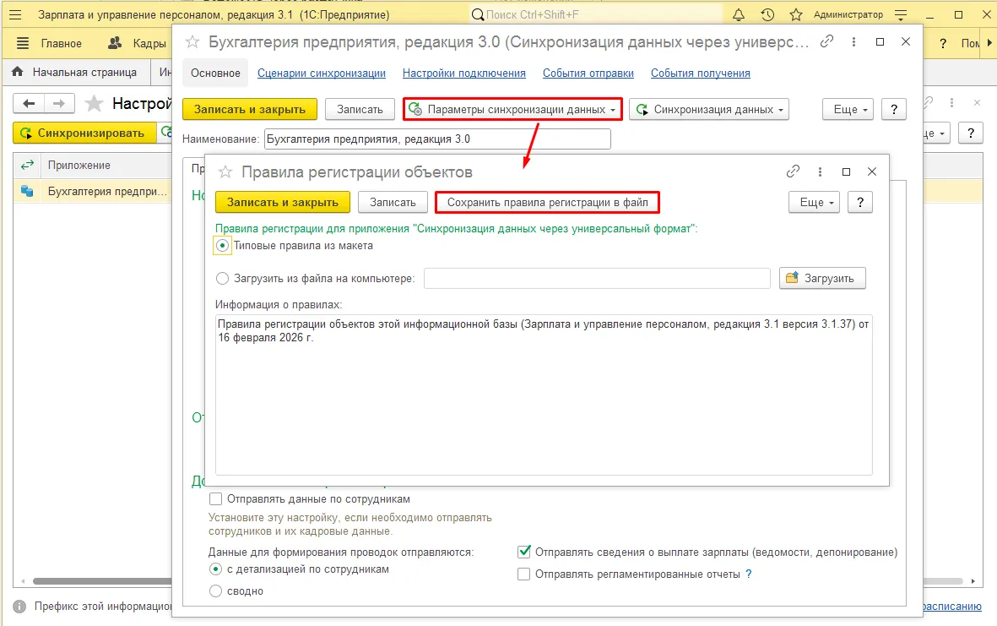The width and height of the screenshot is (997, 626).
Task: Open Еще menu in Правила регистрации dialog
Action: pyautogui.click(x=815, y=202)
